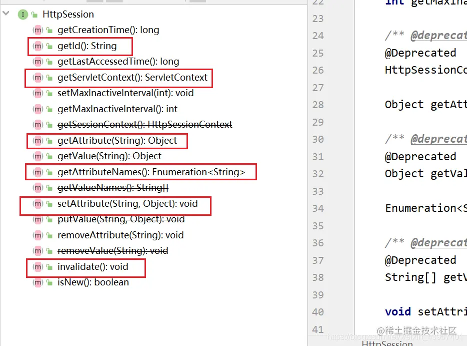Image resolution: width=467 pixels, height=346 pixels.
Task: Click public visibility icon next to HttpSession
Action: (34, 15)
